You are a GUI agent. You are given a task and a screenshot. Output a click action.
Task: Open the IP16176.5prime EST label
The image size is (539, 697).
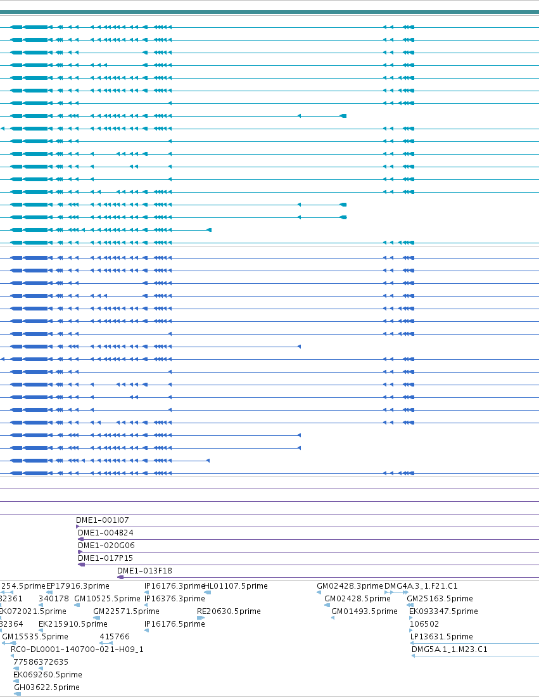[x=175, y=624]
